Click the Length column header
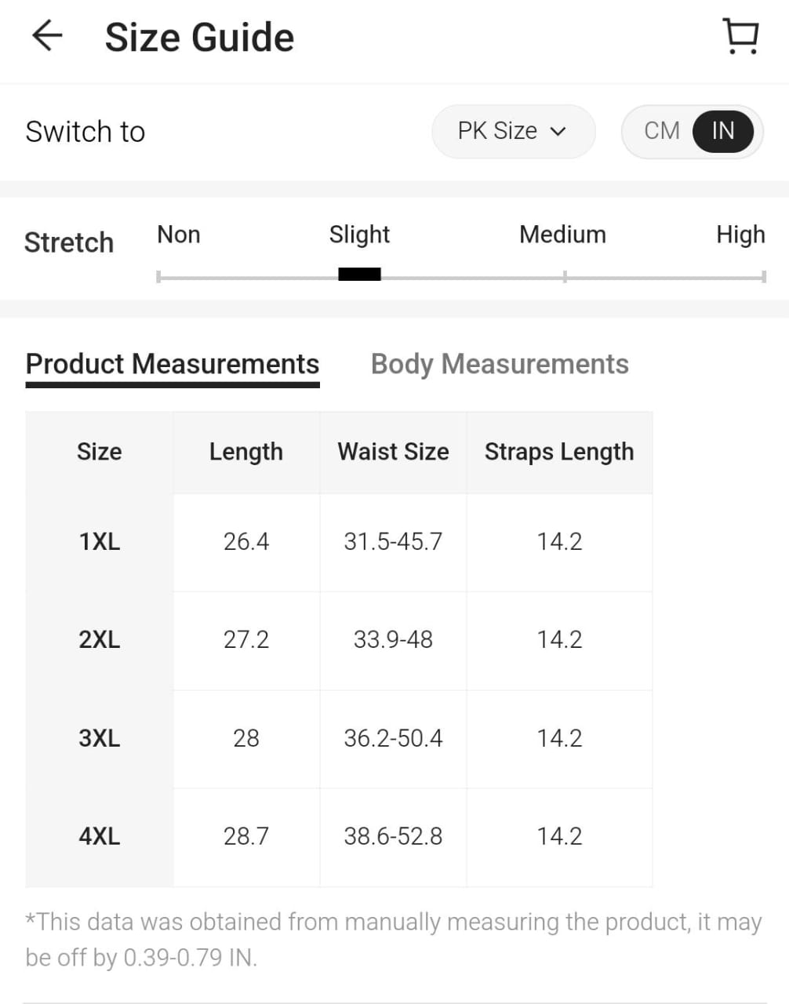 pyautogui.click(x=246, y=452)
